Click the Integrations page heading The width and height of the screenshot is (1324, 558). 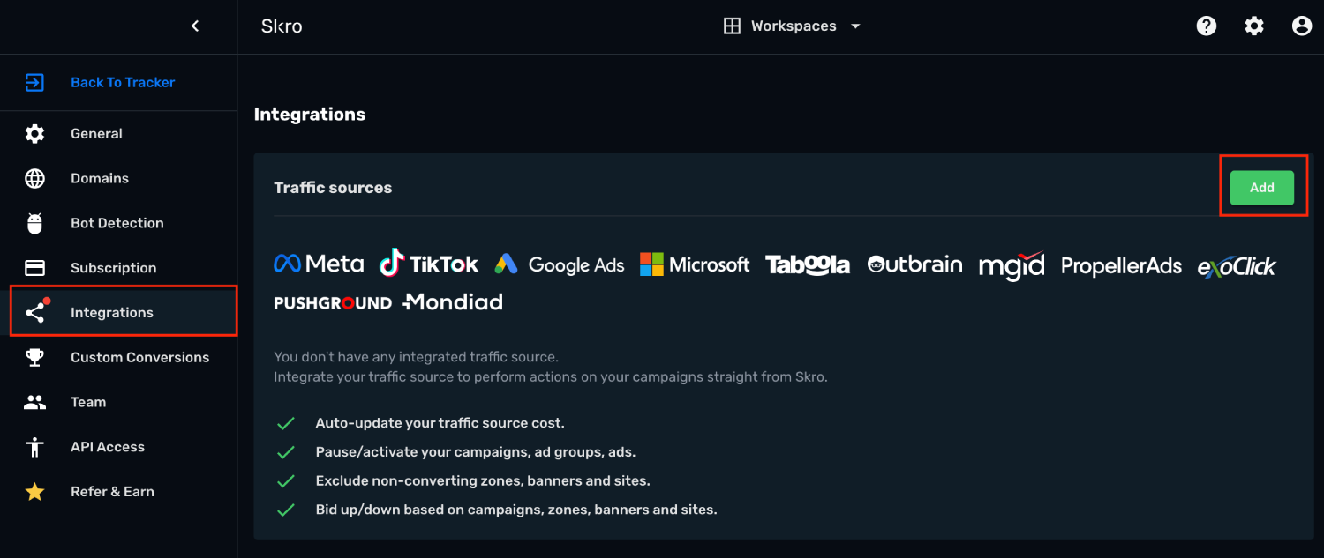click(x=310, y=115)
